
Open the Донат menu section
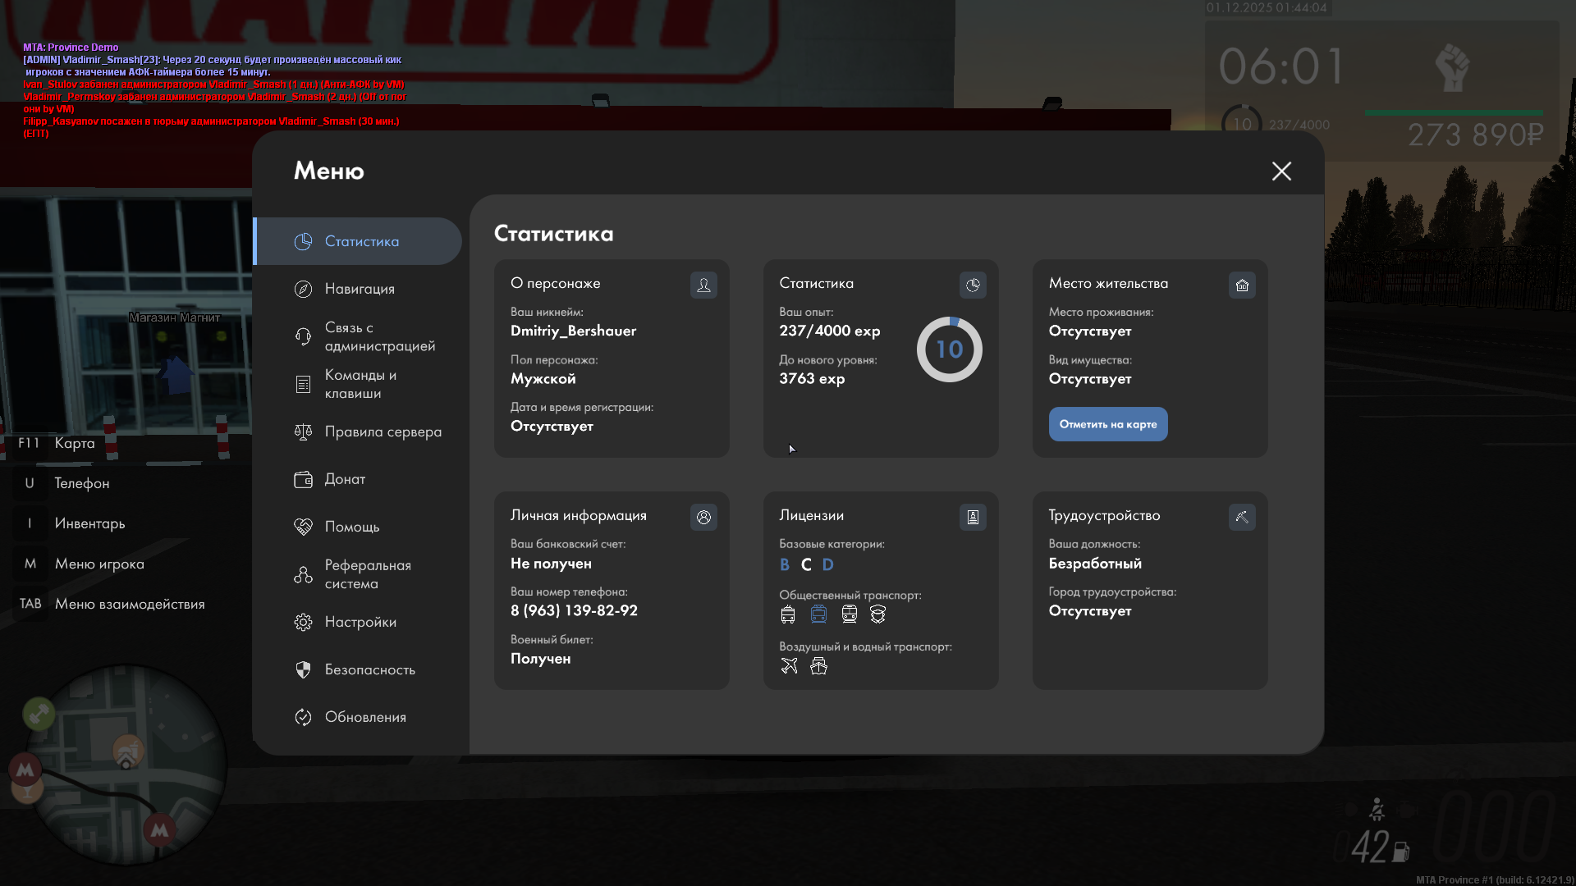[345, 479]
